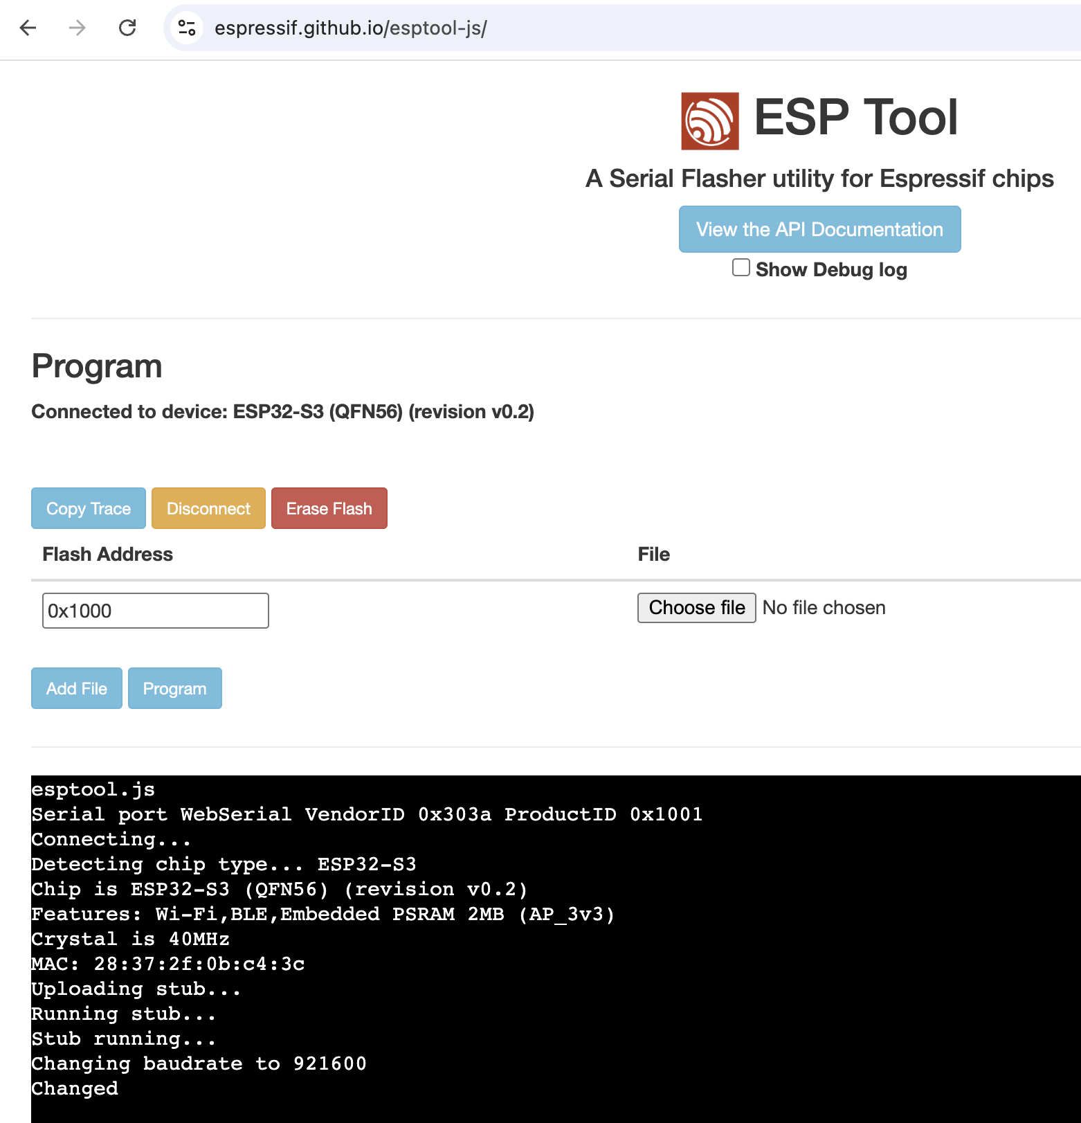The image size is (1081, 1123).
Task: Disconnect from the ESP32-S3 device
Action: pyautogui.click(x=208, y=508)
